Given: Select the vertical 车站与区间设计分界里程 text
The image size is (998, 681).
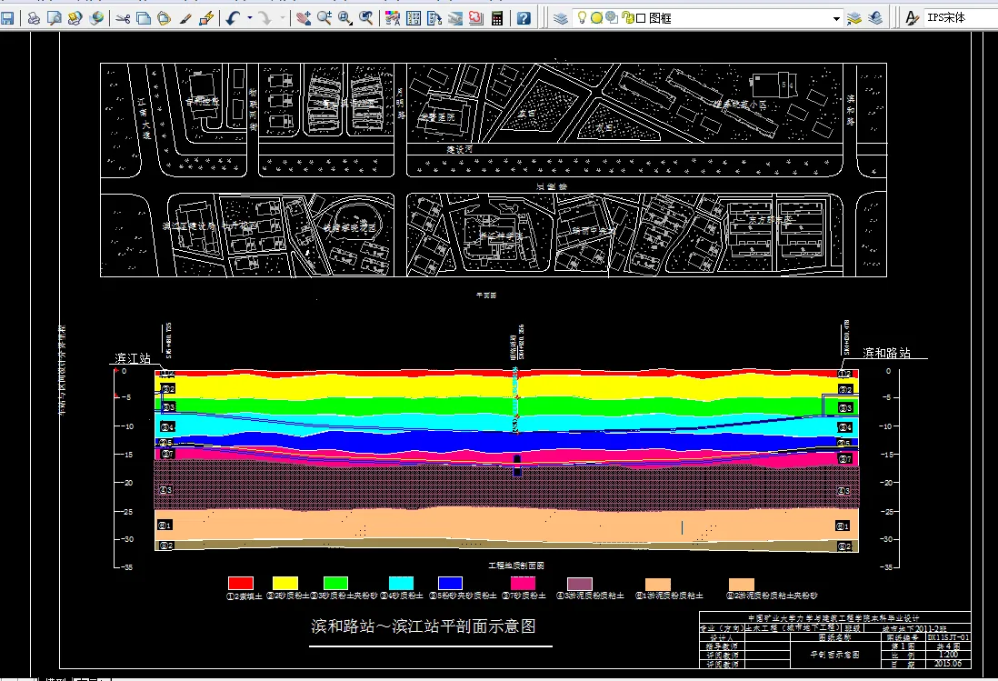Looking at the screenshot, I should tap(63, 371).
